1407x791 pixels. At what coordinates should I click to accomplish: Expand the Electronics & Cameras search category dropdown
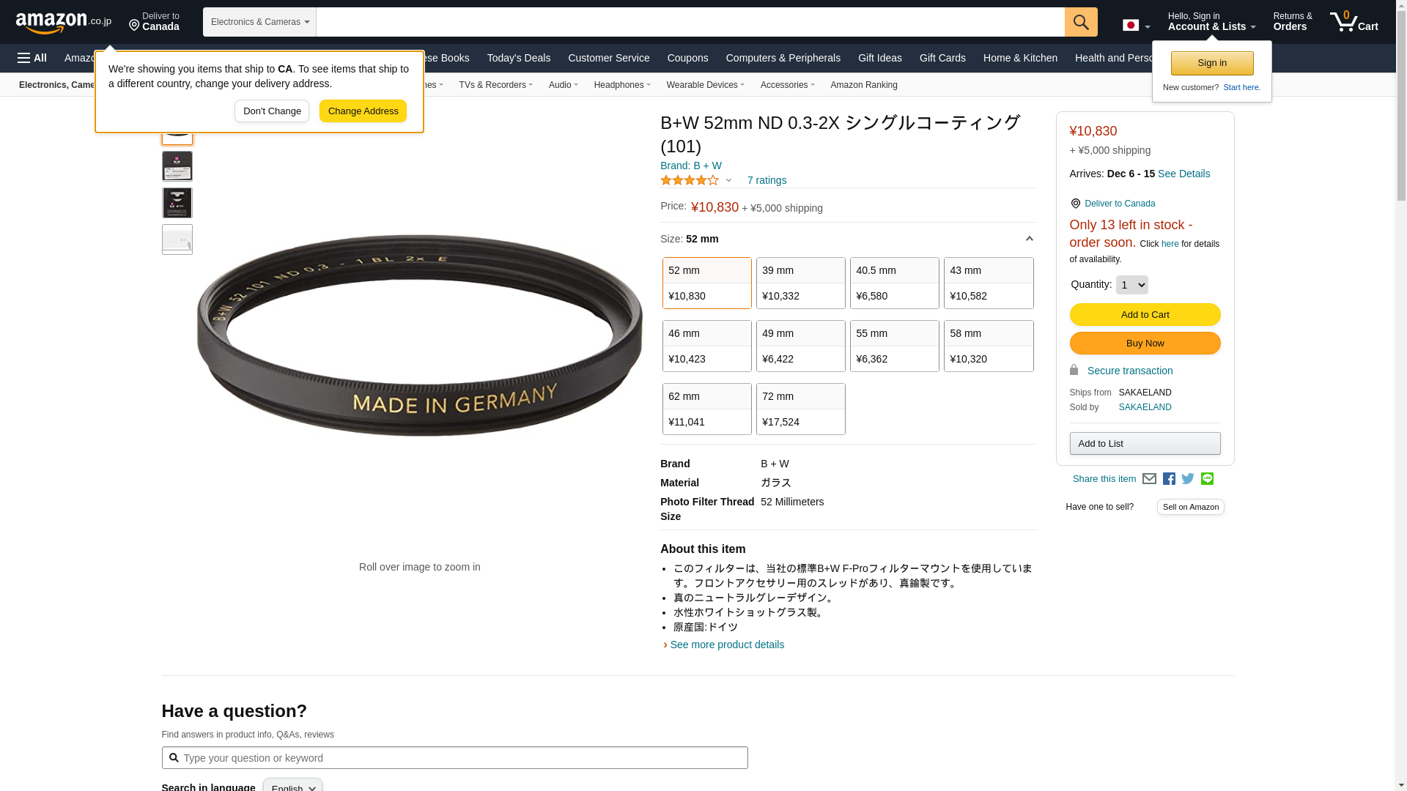[x=259, y=22]
